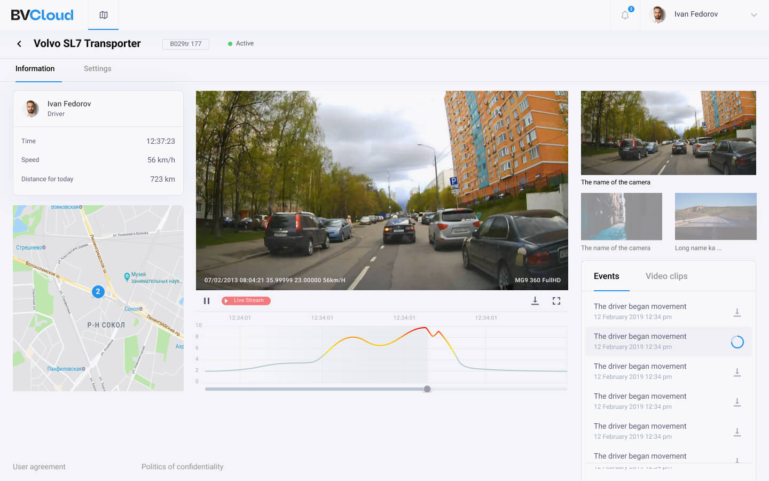Image resolution: width=769 pixels, height=481 pixels.
Task: Click the B029tr 177 plate badge
Action: pyautogui.click(x=186, y=44)
